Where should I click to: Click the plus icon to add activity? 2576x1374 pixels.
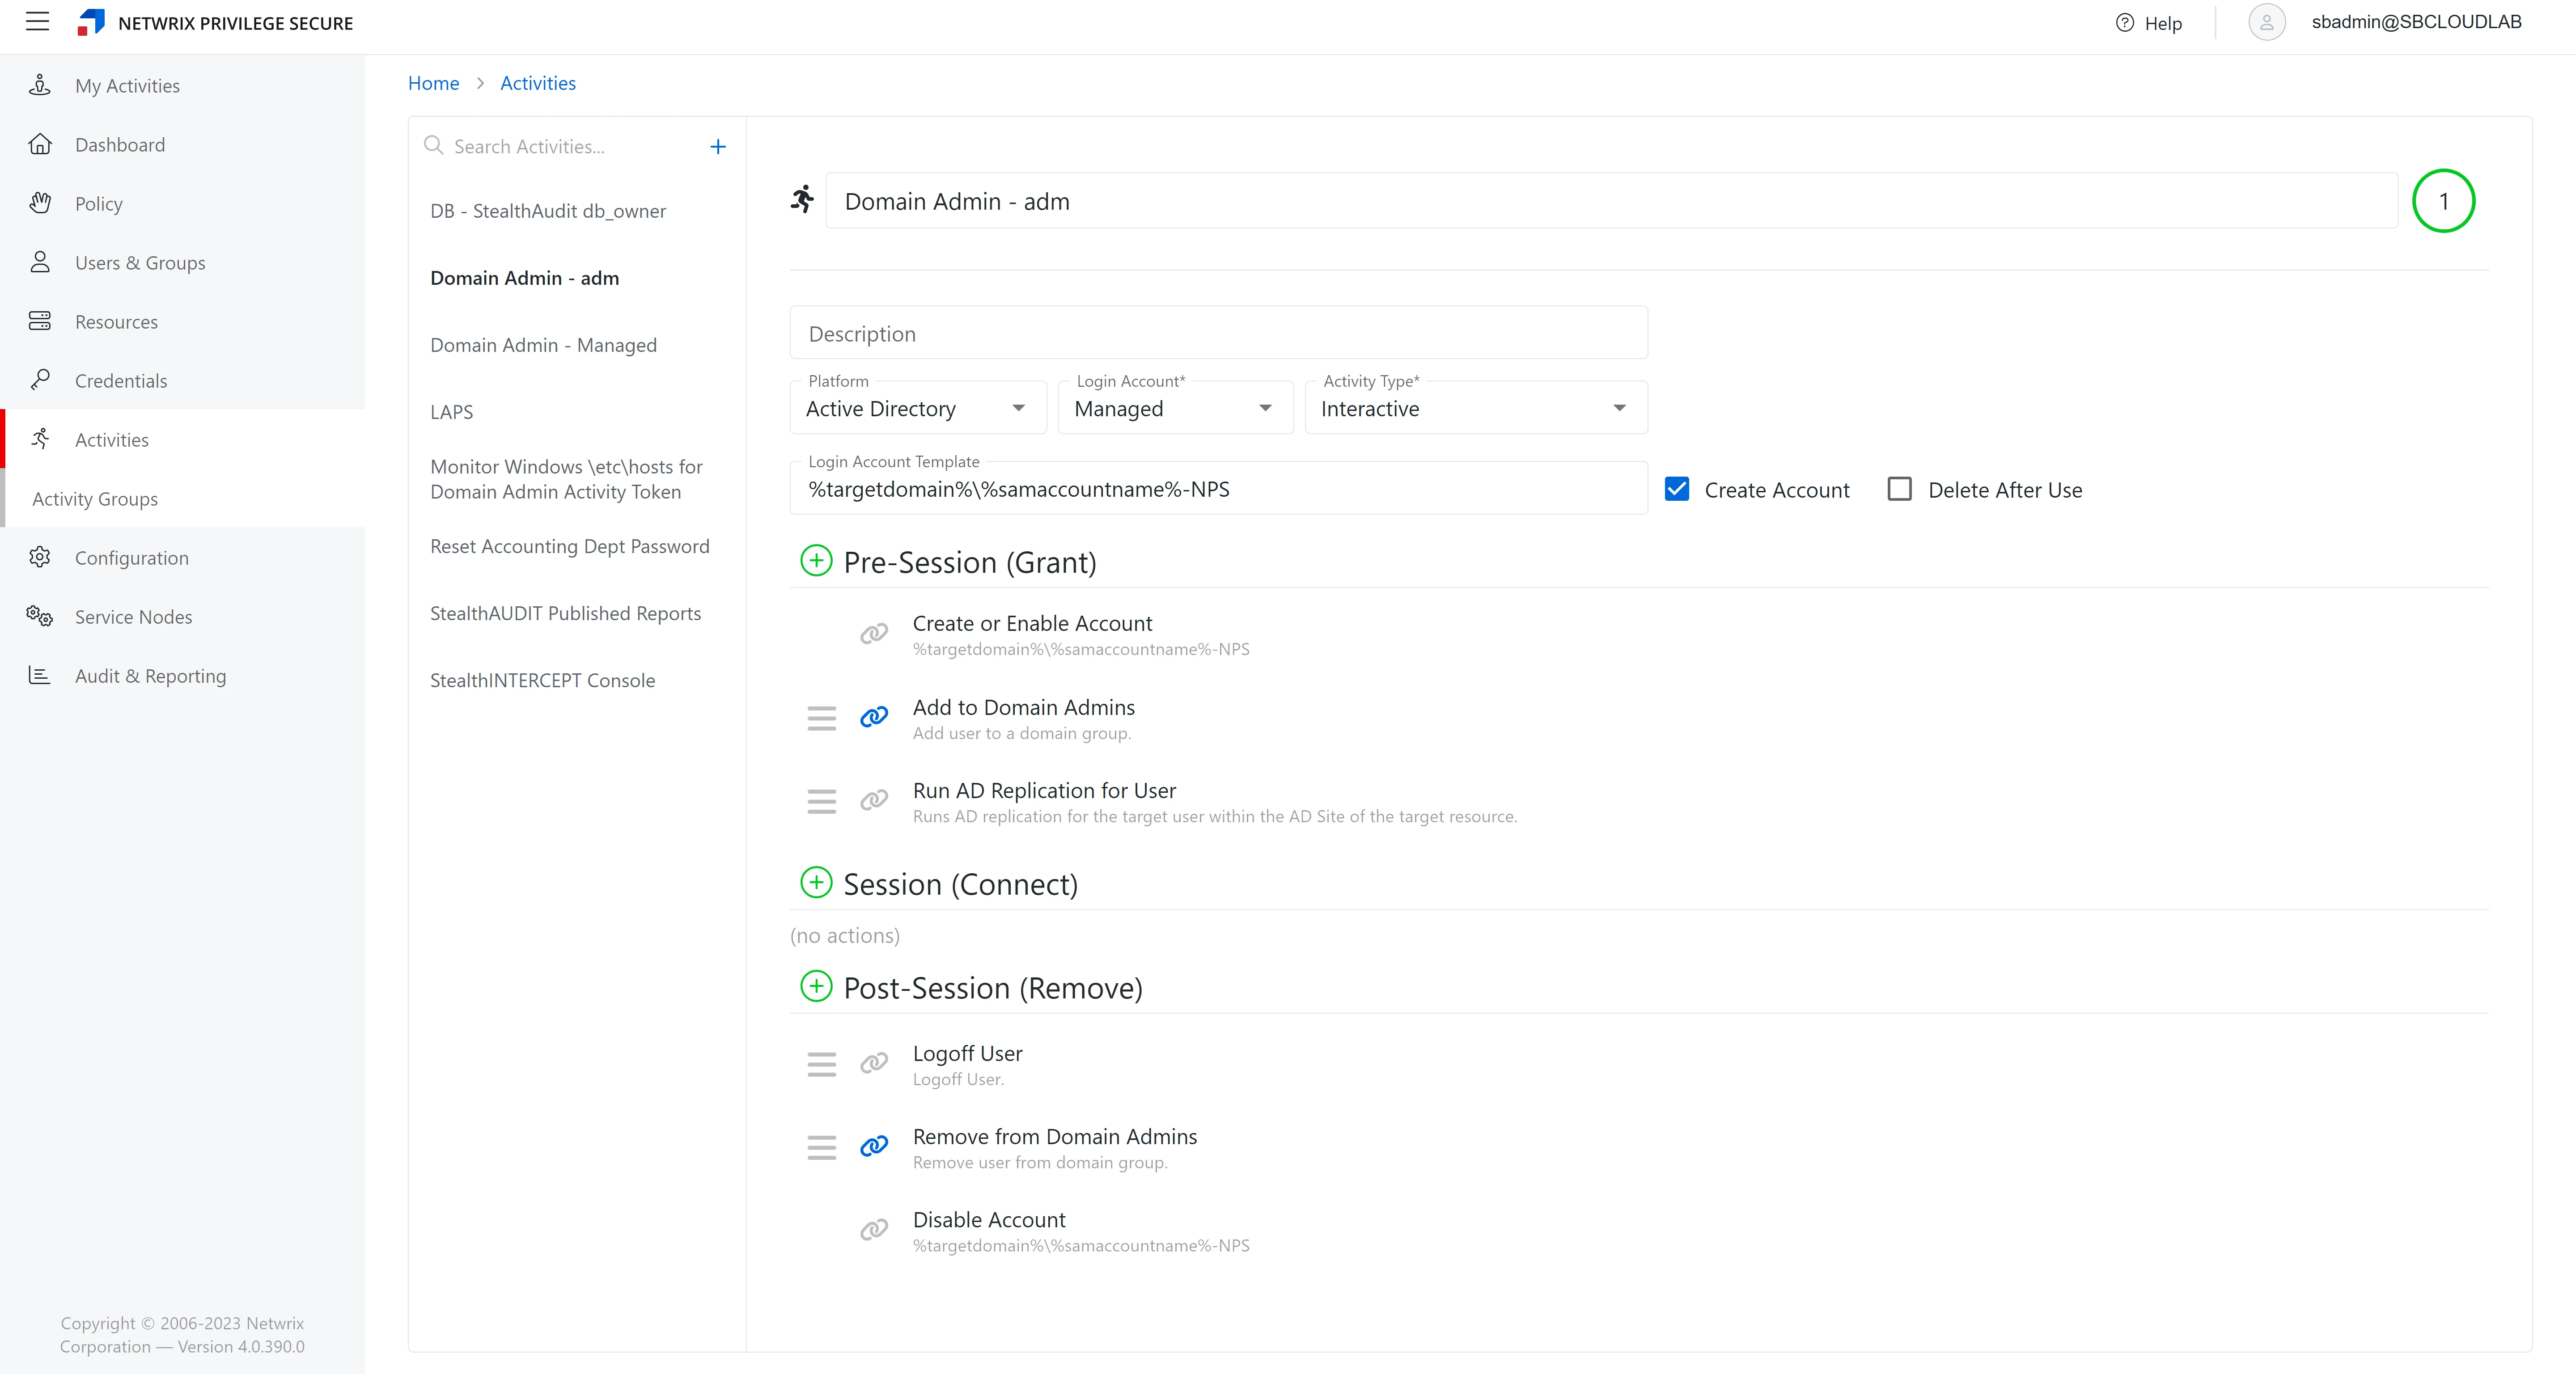[718, 147]
